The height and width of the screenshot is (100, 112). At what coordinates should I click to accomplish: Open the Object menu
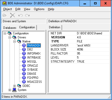coord(7,9)
